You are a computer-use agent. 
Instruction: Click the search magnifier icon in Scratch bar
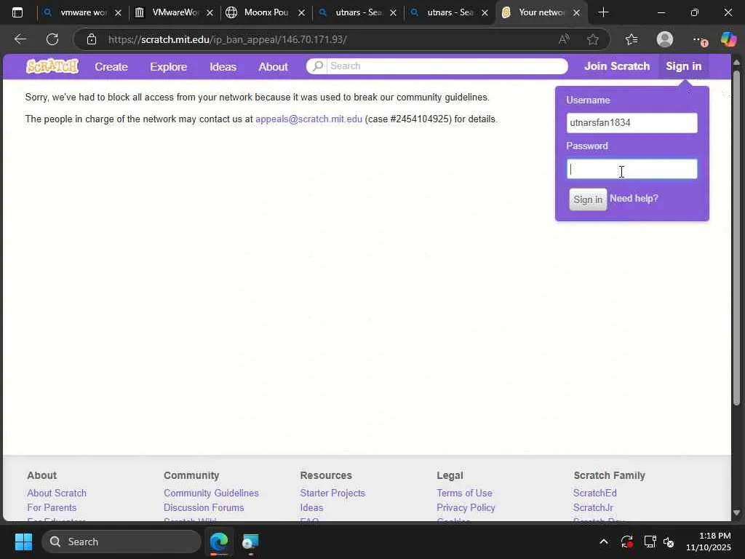coord(318,66)
